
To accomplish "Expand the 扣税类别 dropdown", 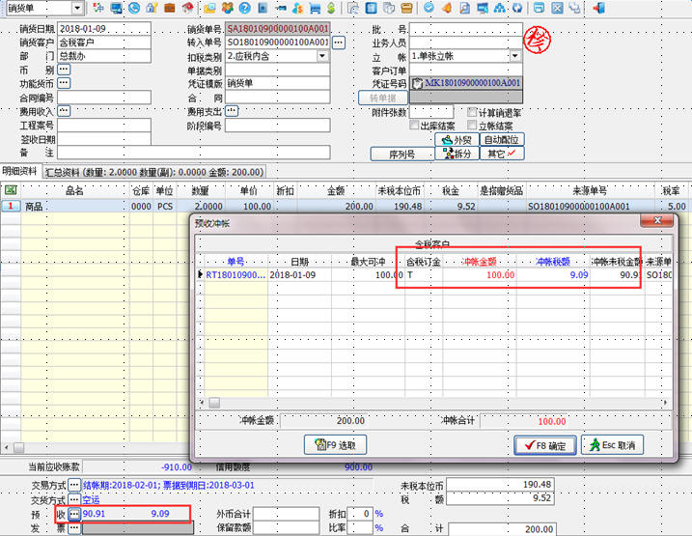I will pos(322,56).
